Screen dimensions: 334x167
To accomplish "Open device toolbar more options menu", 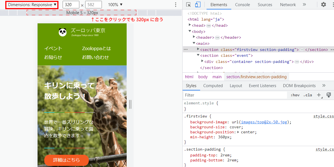I will point(176,5).
